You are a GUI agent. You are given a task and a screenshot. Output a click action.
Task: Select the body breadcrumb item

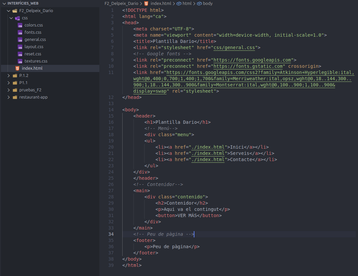tap(208, 3)
